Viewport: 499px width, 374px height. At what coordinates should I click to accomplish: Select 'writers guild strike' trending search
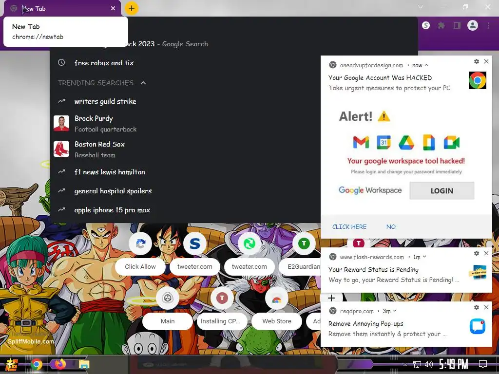(x=186, y=101)
